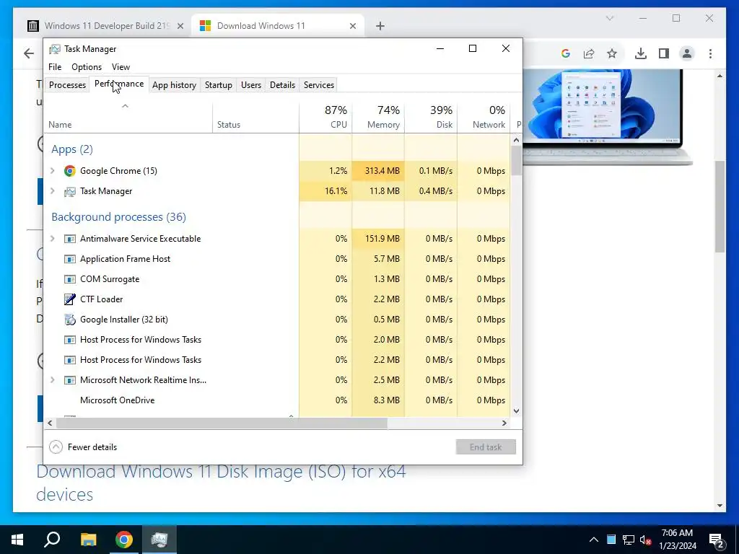Click the Microsoft Network Realtime Inspection icon
The width and height of the screenshot is (739, 554).
pos(70,380)
